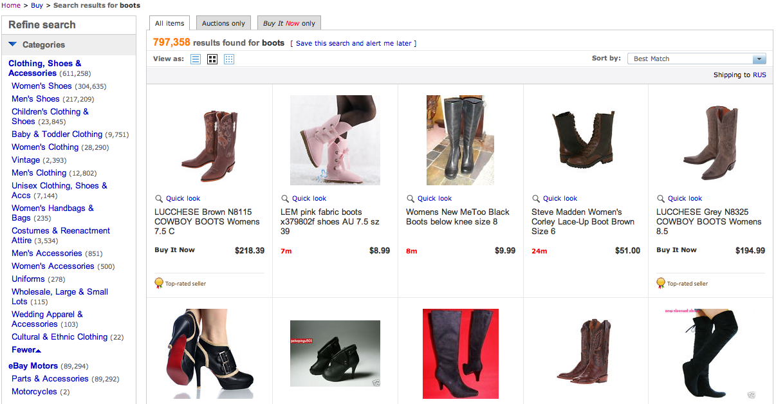This screenshot has width=776, height=404.
Task: Click the $8.99 price
Action: point(380,250)
